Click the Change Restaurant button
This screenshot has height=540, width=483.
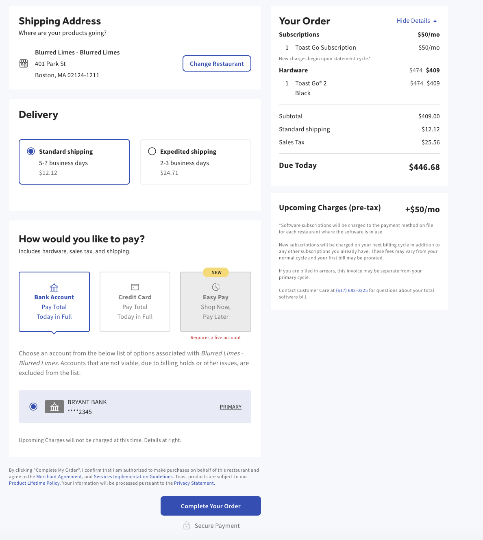217,63
